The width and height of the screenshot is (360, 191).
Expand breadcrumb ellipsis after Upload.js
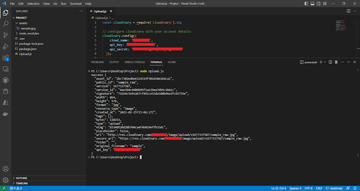(113, 18)
